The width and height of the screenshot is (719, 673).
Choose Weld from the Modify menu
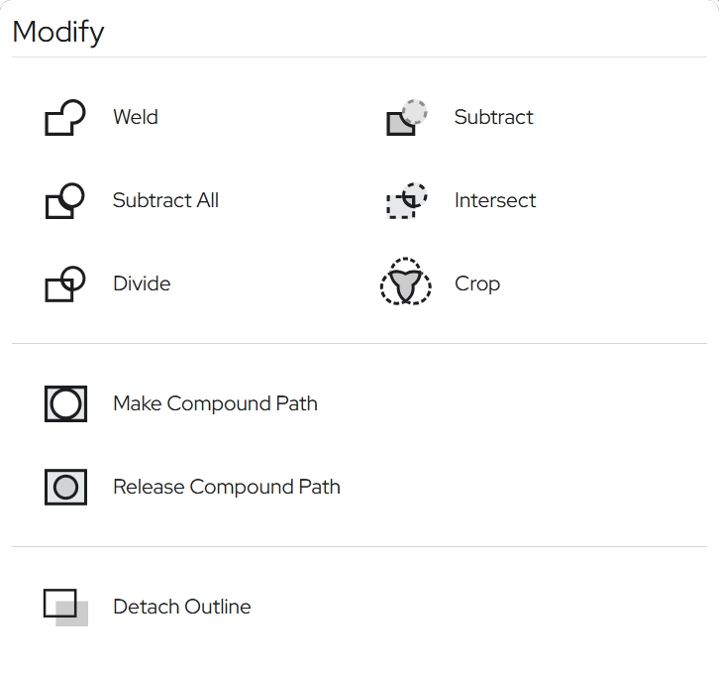pos(136,117)
